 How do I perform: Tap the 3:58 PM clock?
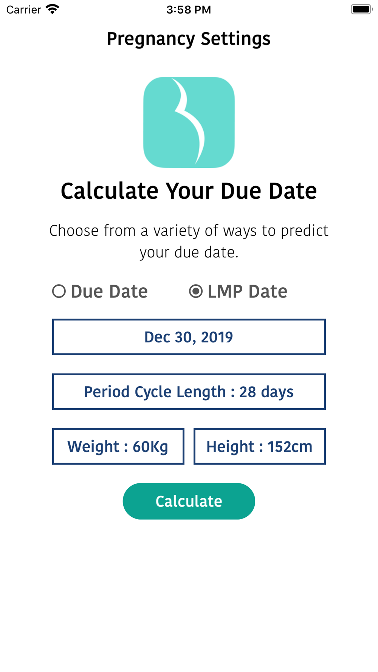(x=189, y=9)
